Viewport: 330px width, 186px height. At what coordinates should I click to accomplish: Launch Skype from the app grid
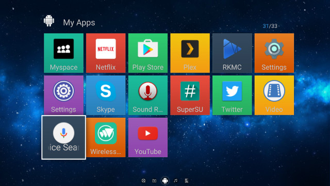106,95
